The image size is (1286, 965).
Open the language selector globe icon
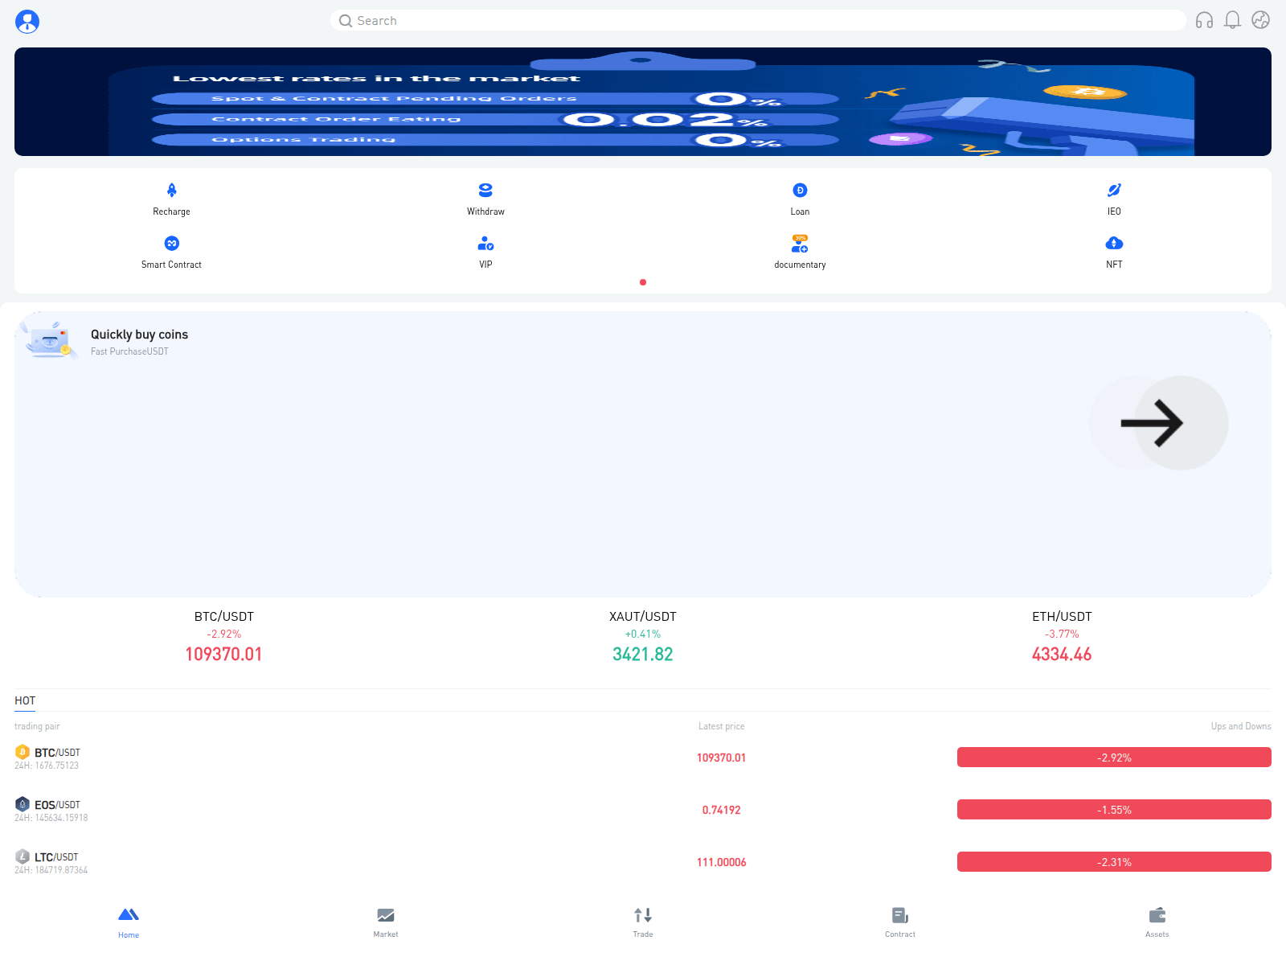[x=1260, y=20]
